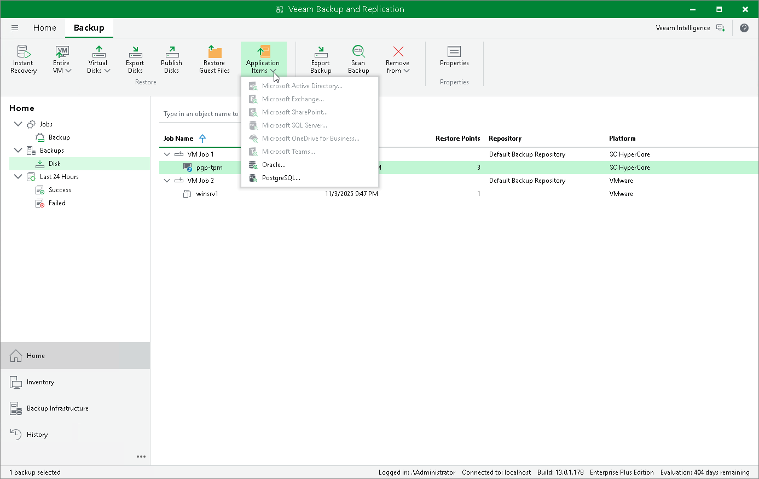Open Success sessions node
Viewport: 759px width, 479px height.
point(60,190)
